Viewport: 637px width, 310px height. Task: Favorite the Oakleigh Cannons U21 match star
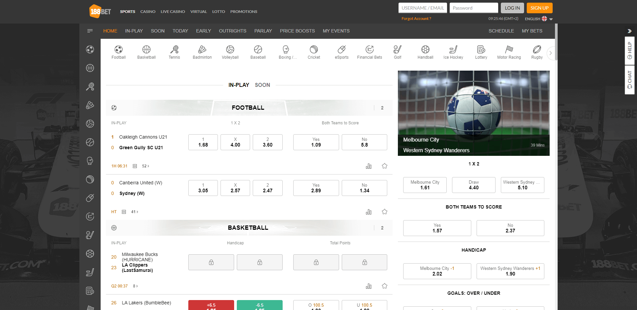coord(385,166)
